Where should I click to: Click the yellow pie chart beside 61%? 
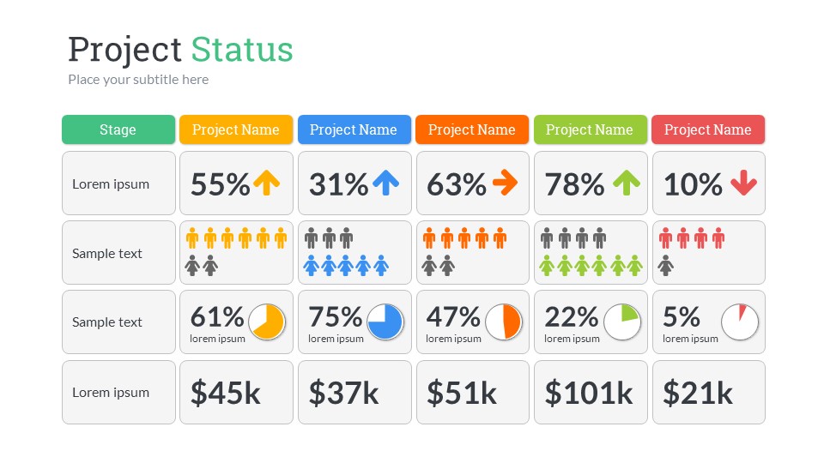coord(267,322)
